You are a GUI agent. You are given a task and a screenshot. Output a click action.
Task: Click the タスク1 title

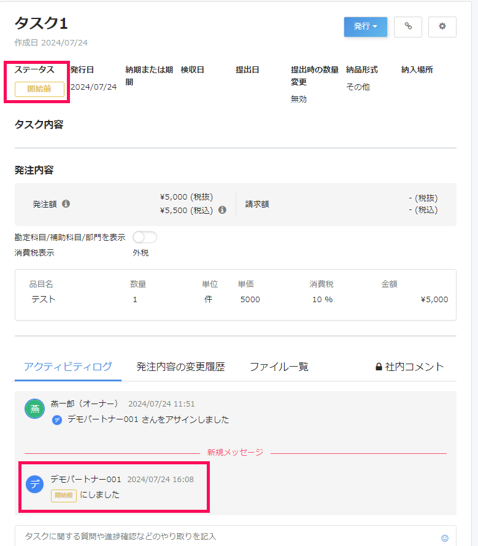41,24
